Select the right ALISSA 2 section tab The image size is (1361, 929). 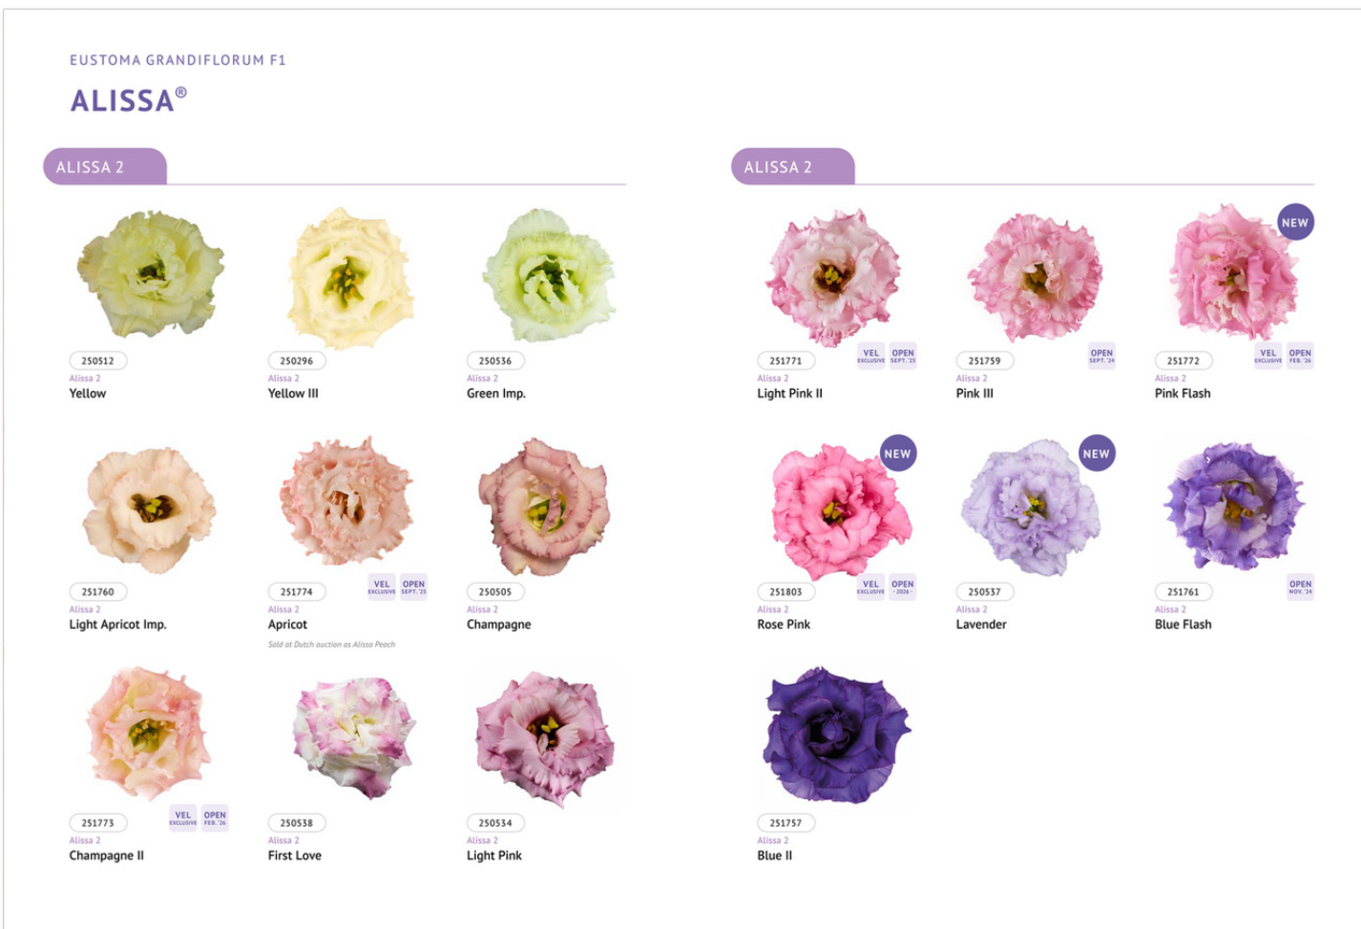[793, 166]
